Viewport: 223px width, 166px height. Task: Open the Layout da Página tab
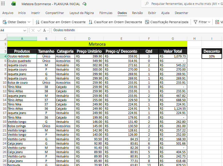point(82,13)
